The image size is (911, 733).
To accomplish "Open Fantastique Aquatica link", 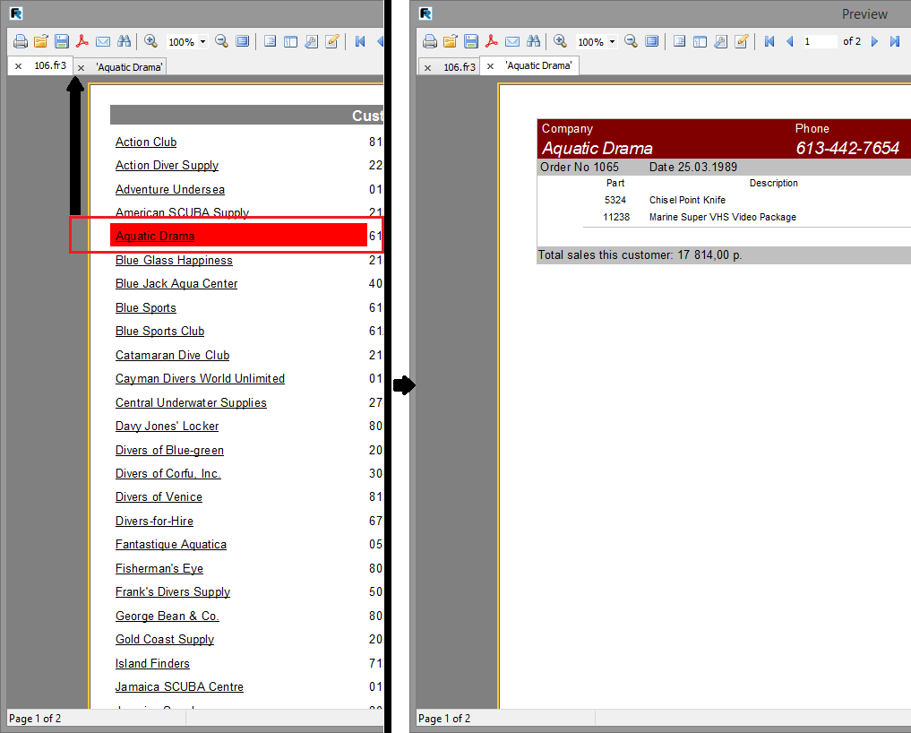I will pyautogui.click(x=171, y=544).
